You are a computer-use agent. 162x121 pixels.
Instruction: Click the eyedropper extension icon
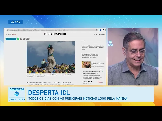click(x=103, y=30)
